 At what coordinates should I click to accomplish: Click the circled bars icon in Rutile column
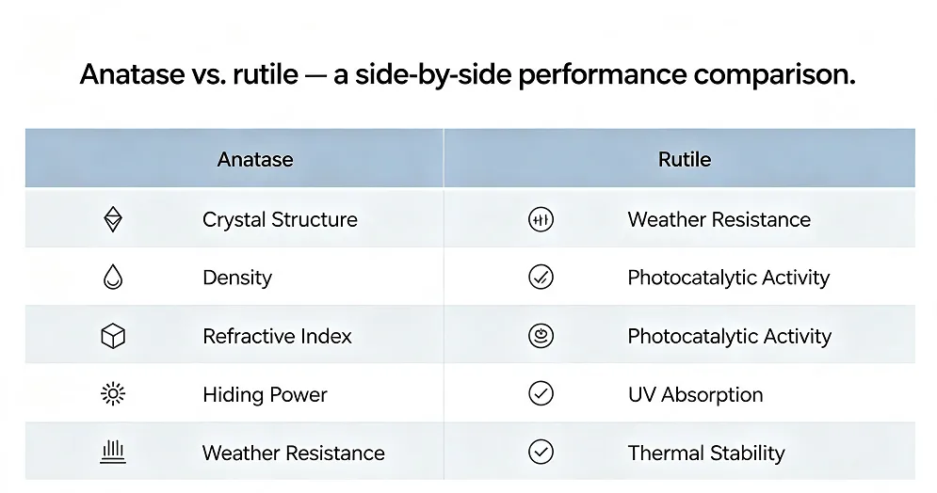coord(541,219)
